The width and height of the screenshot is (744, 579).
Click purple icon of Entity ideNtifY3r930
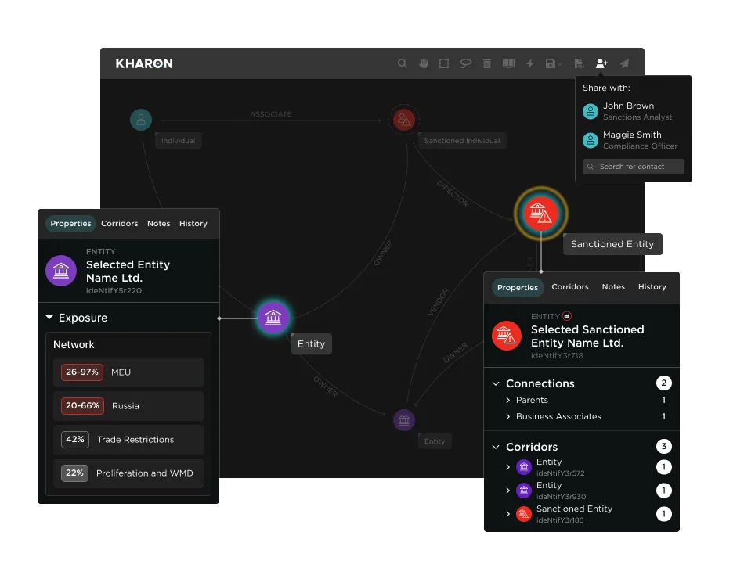point(524,491)
